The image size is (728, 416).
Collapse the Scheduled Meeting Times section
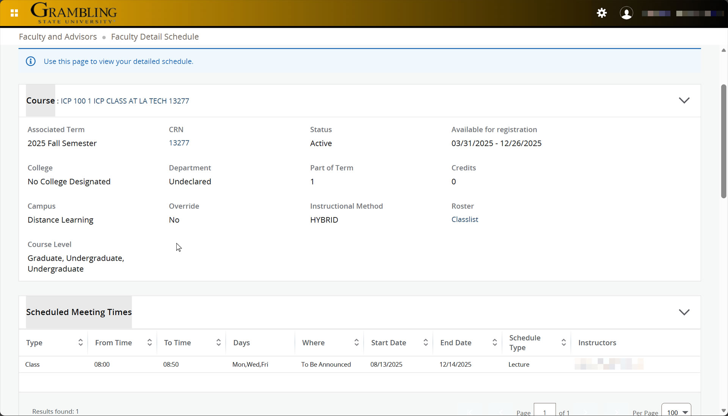point(684,312)
